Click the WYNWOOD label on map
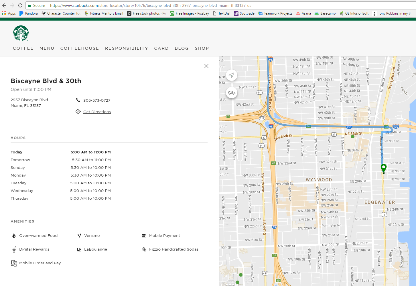 [x=319, y=180]
